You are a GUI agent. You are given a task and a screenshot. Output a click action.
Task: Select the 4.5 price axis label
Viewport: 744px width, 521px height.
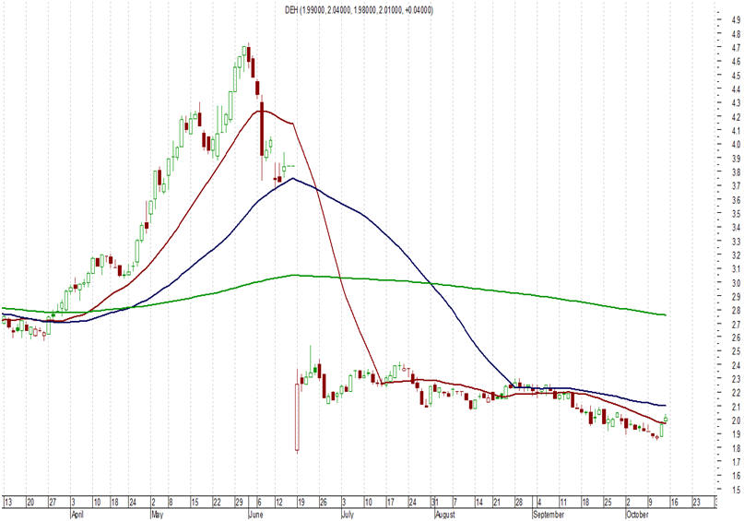click(736, 76)
